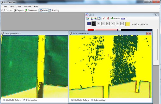Uncheck Highlight Colors in NXTCapture202158
Screen dimensions: 161x104
[72, 100]
